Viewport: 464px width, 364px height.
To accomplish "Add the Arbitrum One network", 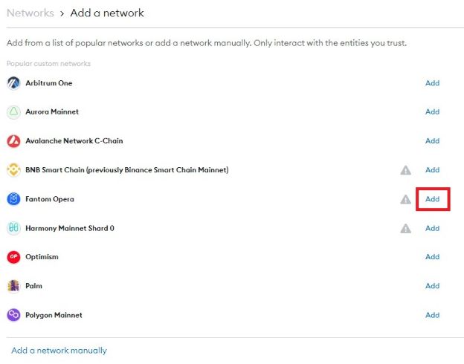I will 432,83.
